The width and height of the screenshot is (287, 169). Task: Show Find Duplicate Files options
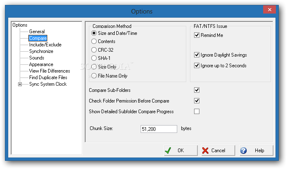point(48,78)
